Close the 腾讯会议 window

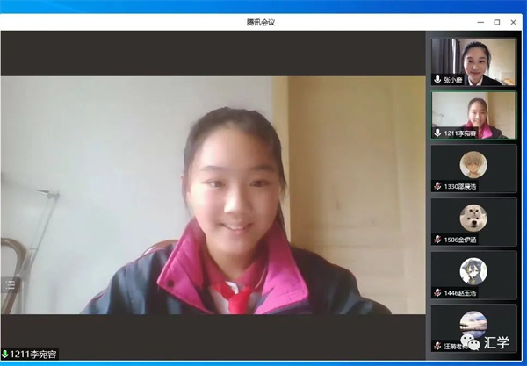pos(513,22)
